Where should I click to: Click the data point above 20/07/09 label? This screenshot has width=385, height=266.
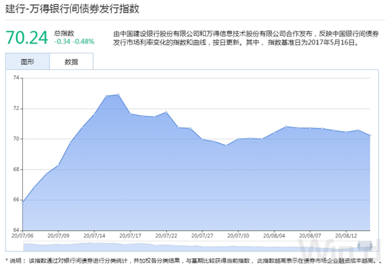coord(58,165)
